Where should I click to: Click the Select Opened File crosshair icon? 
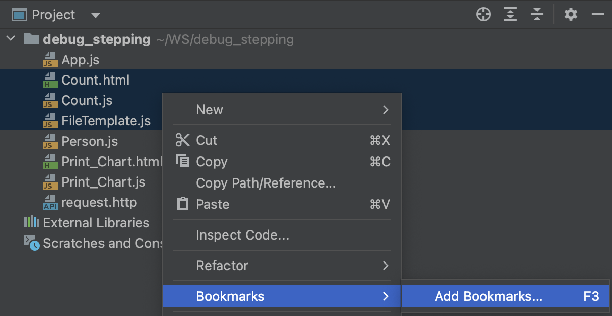coord(483,14)
